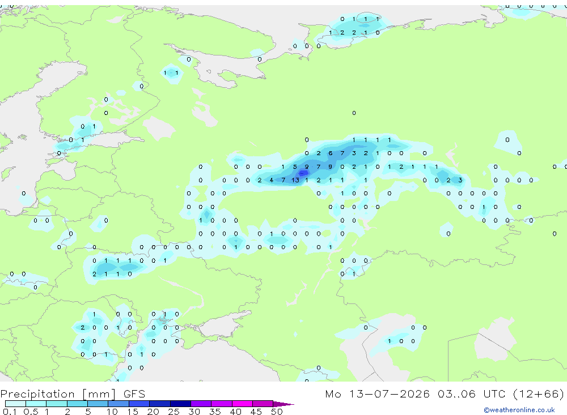The width and height of the screenshot is (567, 415).
Task: Click the '15' legend scale label
Action: click(x=133, y=412)
